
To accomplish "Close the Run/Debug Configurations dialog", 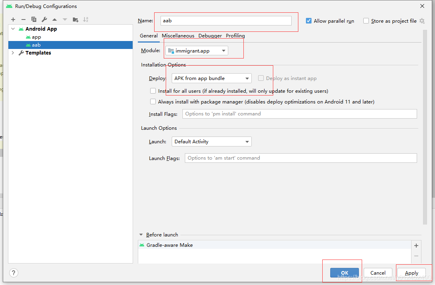I will coord(422,6).
